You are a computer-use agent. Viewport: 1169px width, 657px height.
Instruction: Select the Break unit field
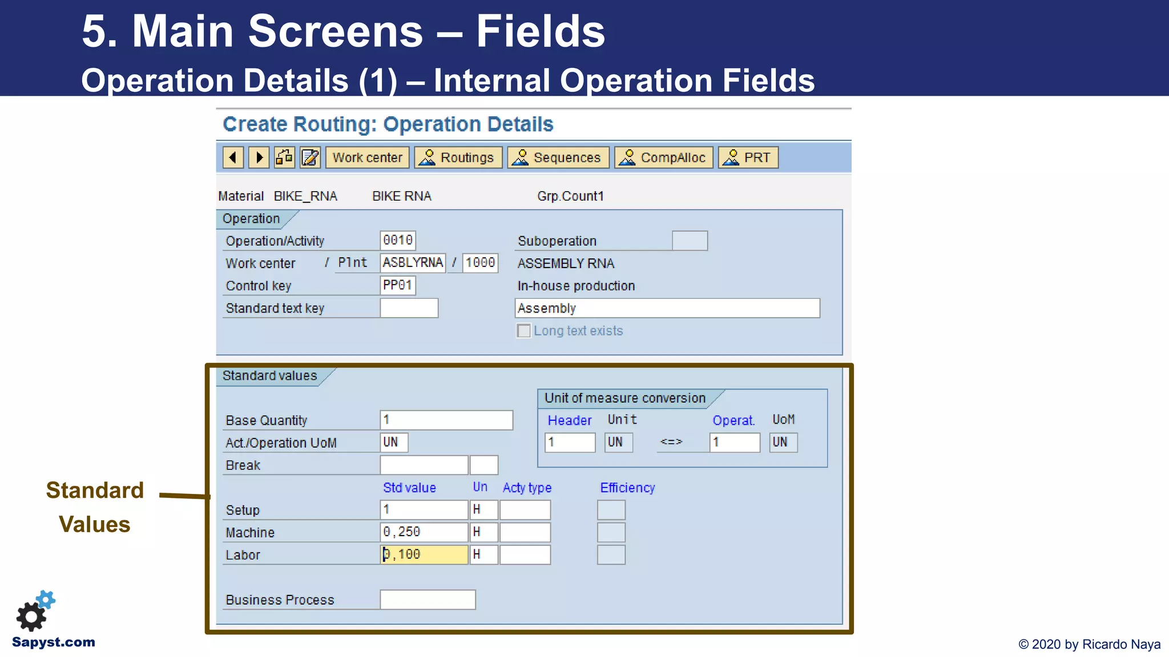tap(484, 465)
